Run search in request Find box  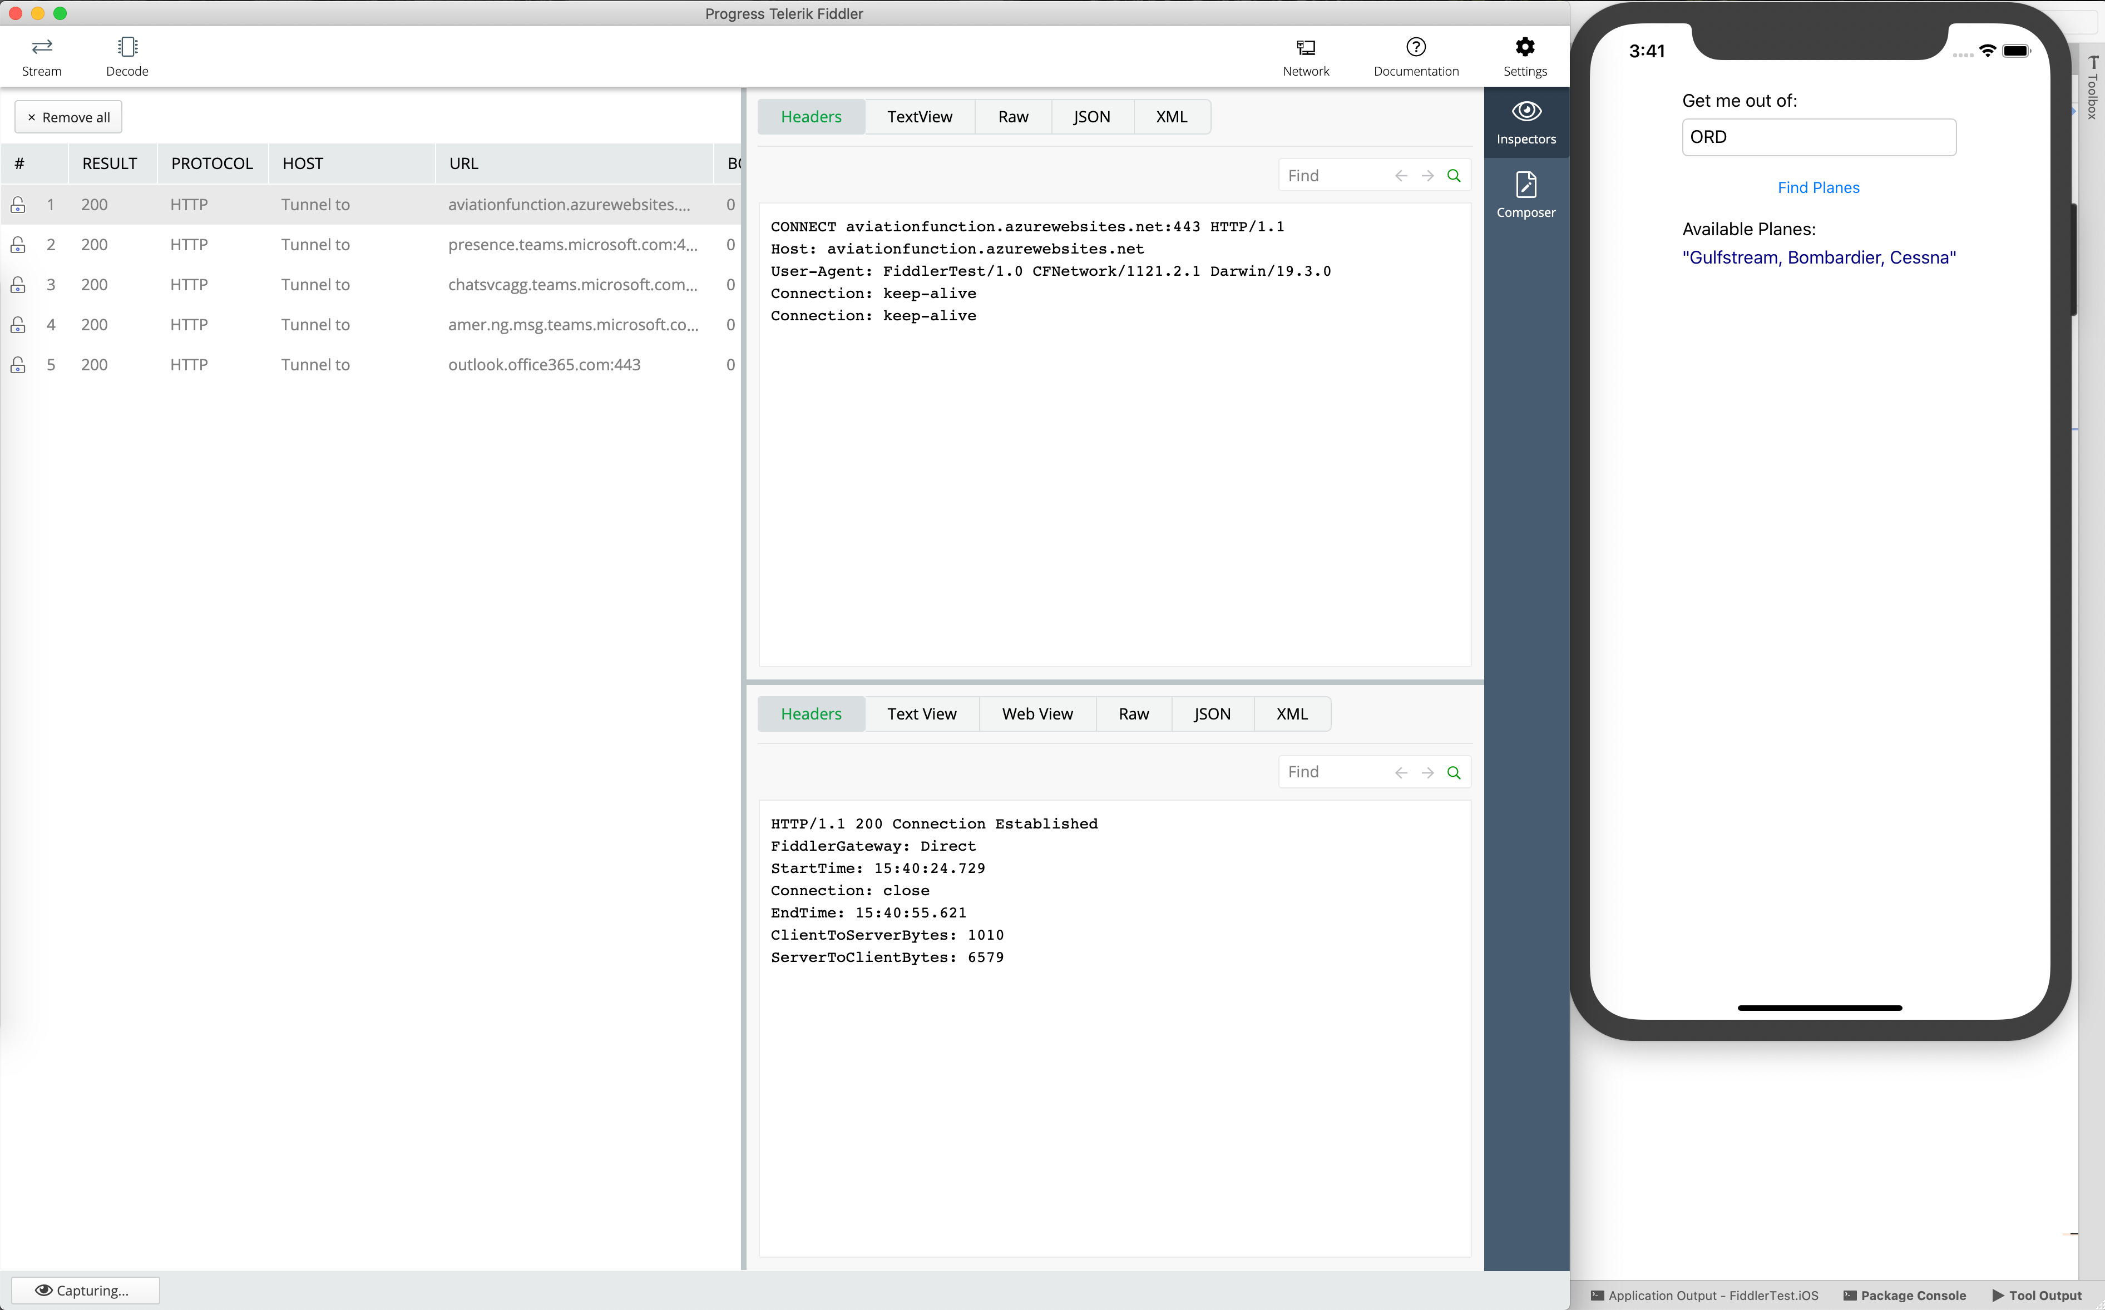(x=1454, y=176)
